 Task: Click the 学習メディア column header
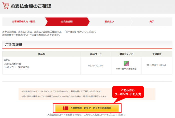coord(126,54)
